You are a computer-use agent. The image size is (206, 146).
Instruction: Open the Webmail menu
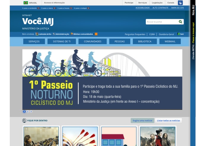(170, 41)
